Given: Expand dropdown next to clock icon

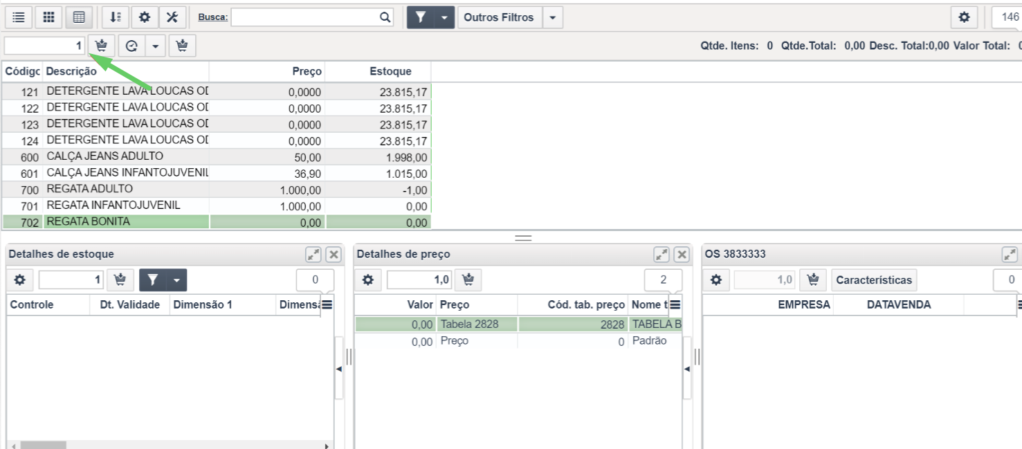Looking at the screenshot, I should tap(155, 46).
